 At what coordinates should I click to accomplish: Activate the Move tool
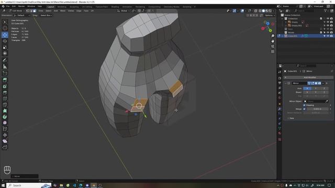pos(5,35)
